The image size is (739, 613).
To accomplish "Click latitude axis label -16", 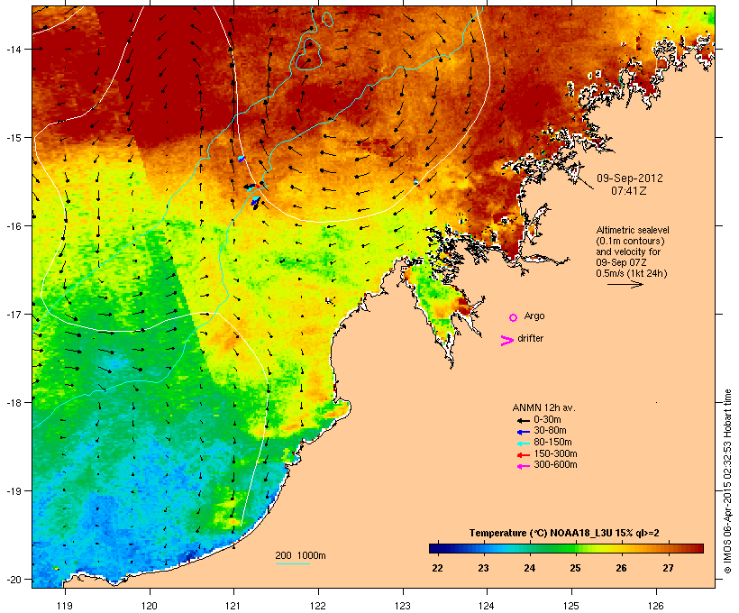I will point(14,226).
